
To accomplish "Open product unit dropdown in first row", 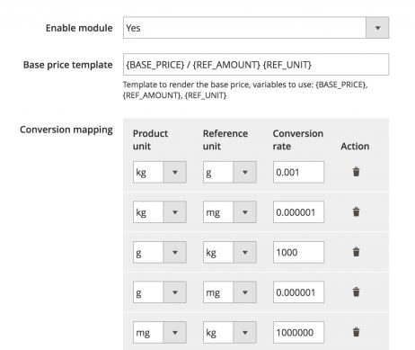I will [x=160, y=172].
